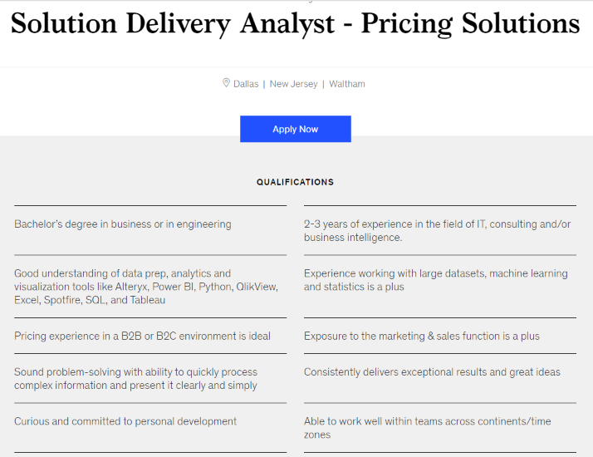Click the word Tableau in the tools list

coord(148,300)
